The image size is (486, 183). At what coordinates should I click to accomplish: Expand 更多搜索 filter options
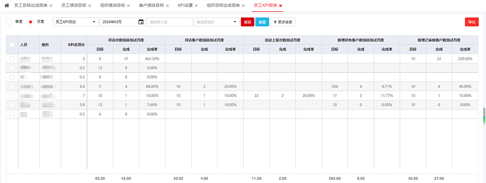coord(282,22)
